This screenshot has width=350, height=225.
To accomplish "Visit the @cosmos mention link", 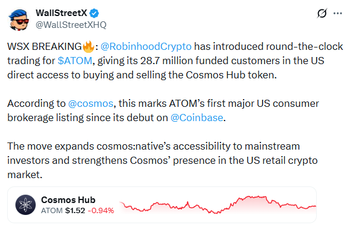I will tap(91, 103).
